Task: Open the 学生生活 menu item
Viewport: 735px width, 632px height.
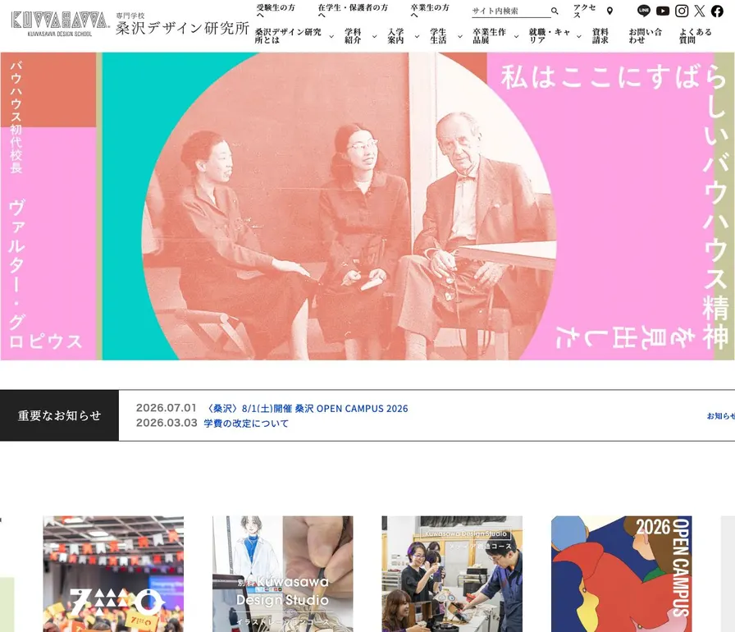Action: tap(438, 36)
